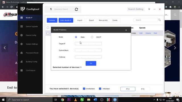
Task: Go to Device Config section
Action: coord(30,35)
